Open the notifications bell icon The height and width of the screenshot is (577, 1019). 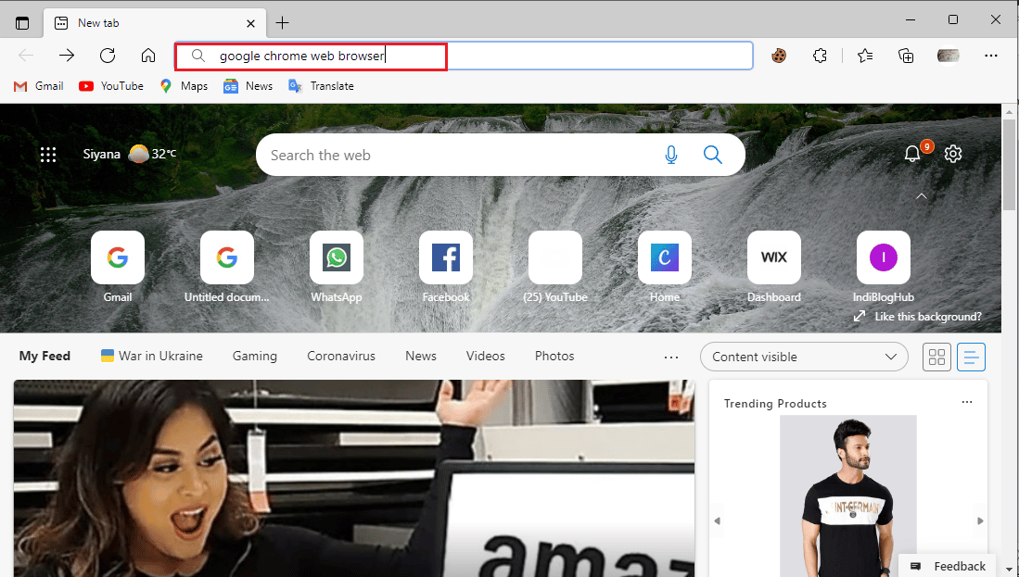coord(912,154)
